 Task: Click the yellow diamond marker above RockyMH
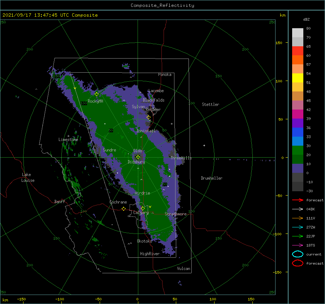(x=96, y=94)
